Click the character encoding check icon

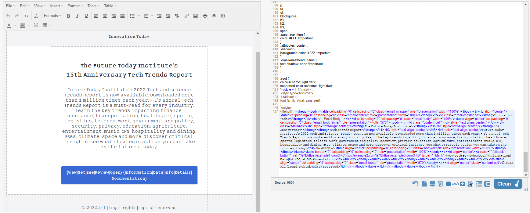click(470, 184)
